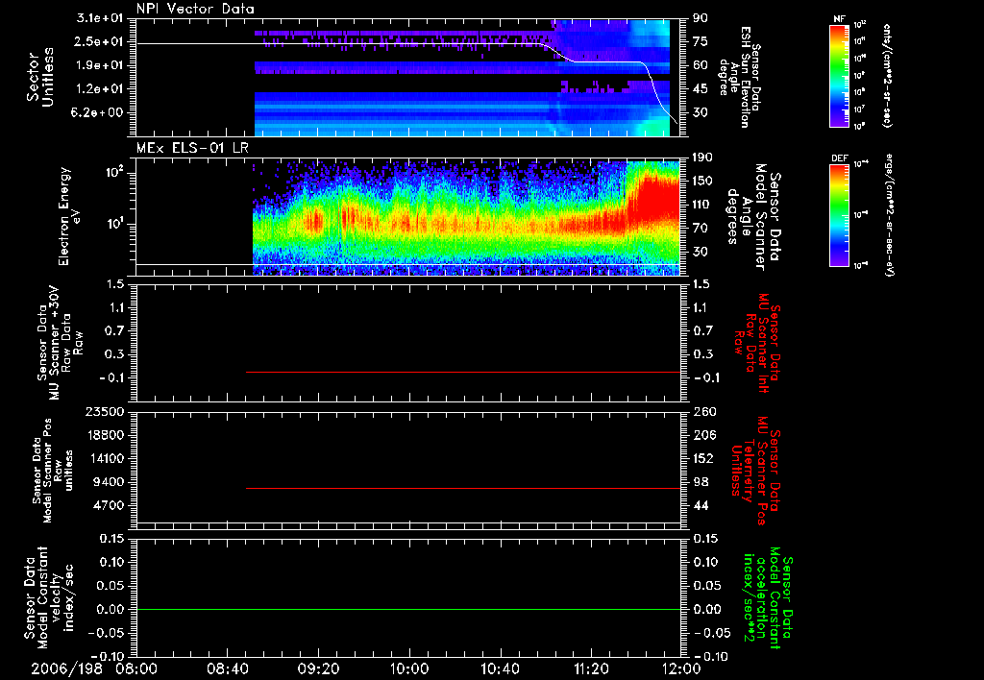This screenshot has width=984, height=680.
Task: Click the red line in Scanner Pos panel
Action: (x=463, y=488)
